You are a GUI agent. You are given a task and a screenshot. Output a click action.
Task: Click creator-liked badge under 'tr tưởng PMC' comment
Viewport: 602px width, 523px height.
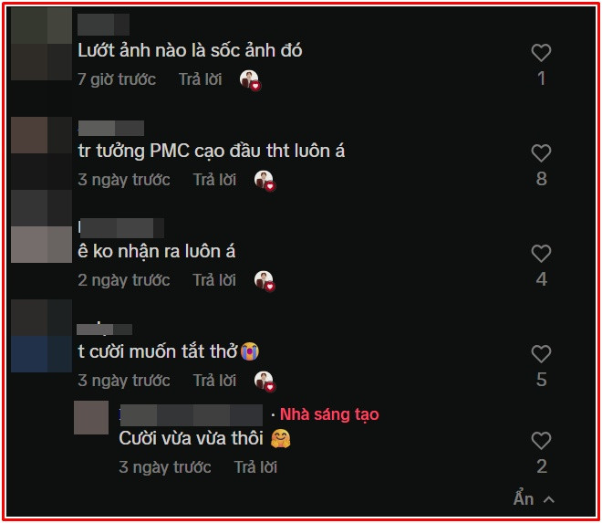pyautogui.click(x=265, y=181)
